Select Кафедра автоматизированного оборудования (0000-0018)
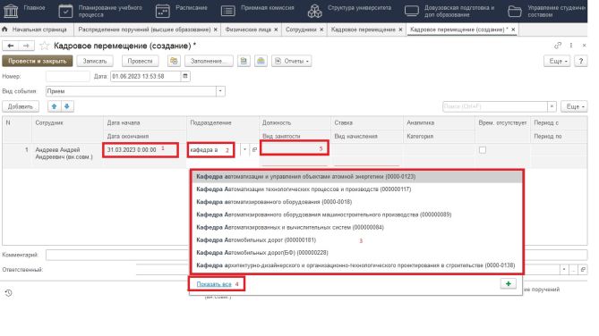The height and width of the screenshot is (336, 599). click(356, 202)
